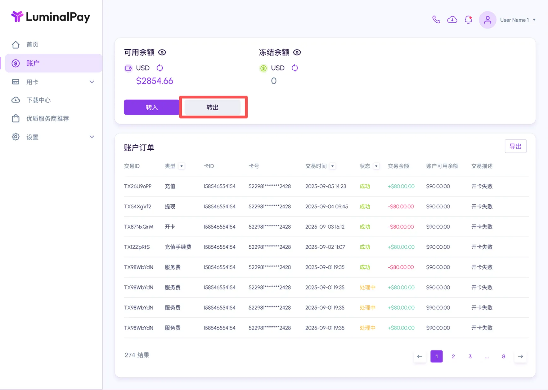Expand the 设置 submenu chevron
548x390 pixels.
click(92, 137)
